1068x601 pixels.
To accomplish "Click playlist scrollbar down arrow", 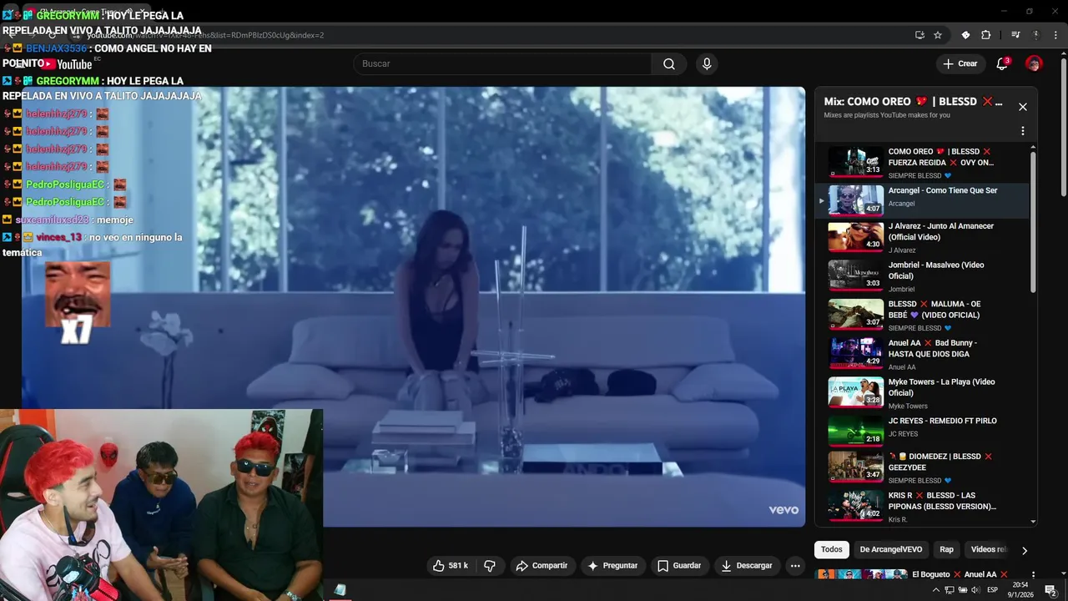I will 1033,522.
